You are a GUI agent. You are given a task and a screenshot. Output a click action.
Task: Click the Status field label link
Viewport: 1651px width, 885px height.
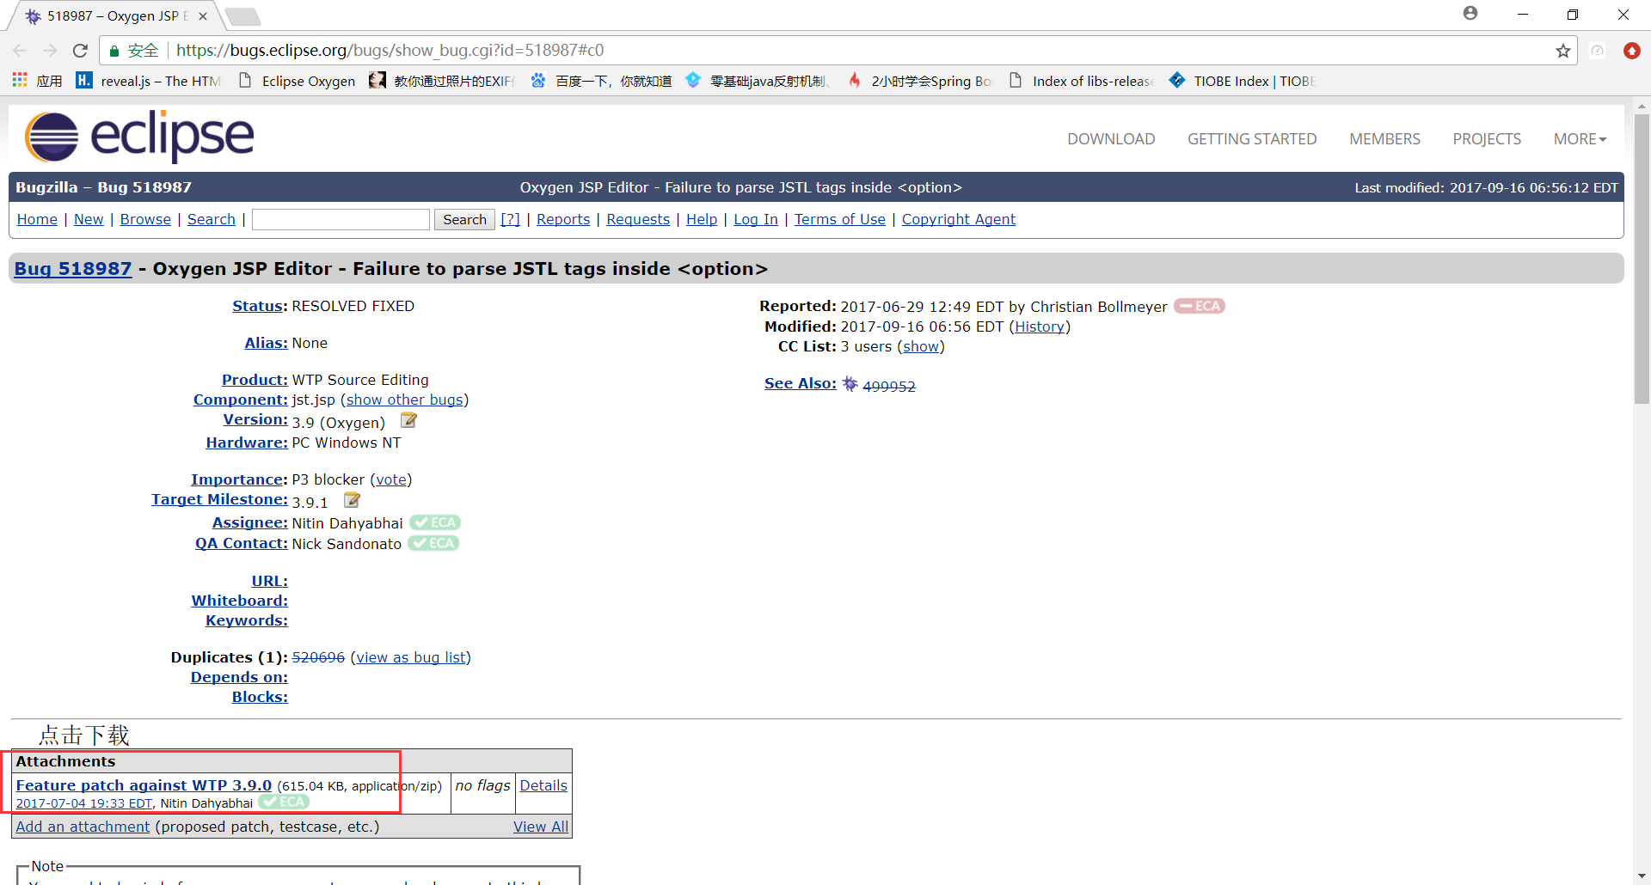click(x=258, y=306)
